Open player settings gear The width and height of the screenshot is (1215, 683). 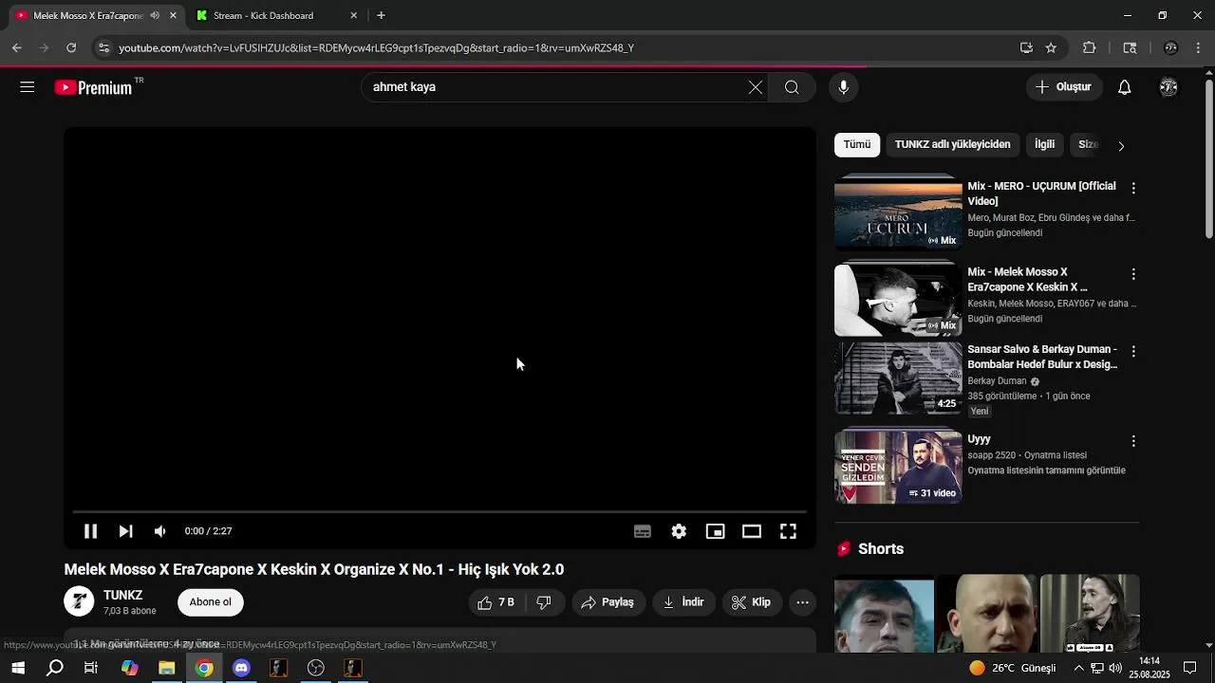[x=679, y=531]
